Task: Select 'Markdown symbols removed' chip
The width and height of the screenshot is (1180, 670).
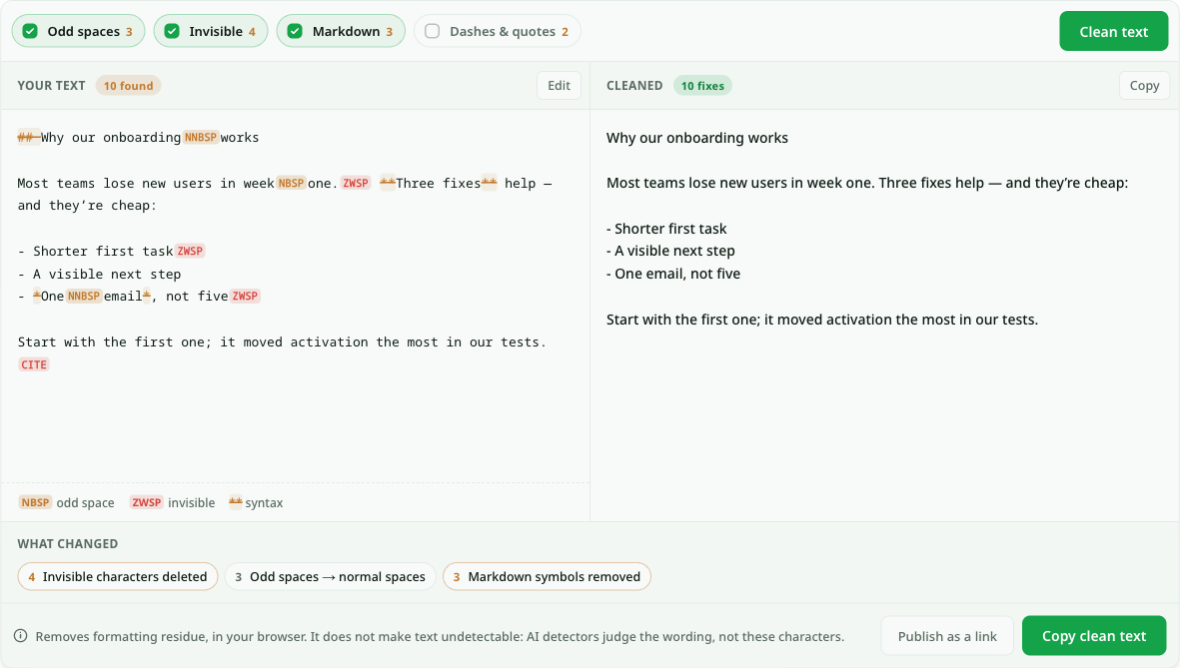Action: coord(548,577)
